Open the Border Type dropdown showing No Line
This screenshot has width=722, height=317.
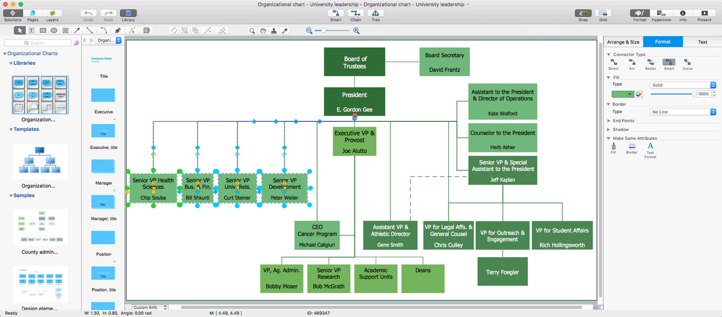683,112
